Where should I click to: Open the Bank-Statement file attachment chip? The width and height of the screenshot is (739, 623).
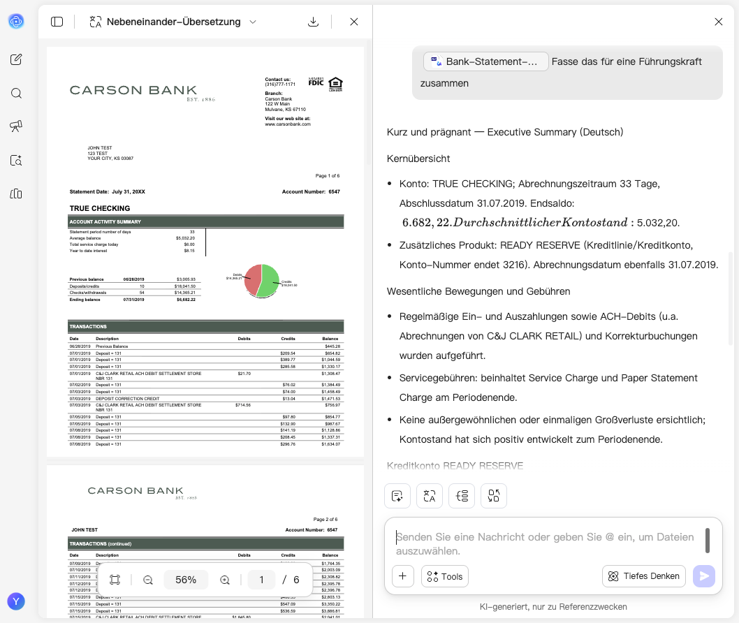pyautogui.click(x=485, y=61)
